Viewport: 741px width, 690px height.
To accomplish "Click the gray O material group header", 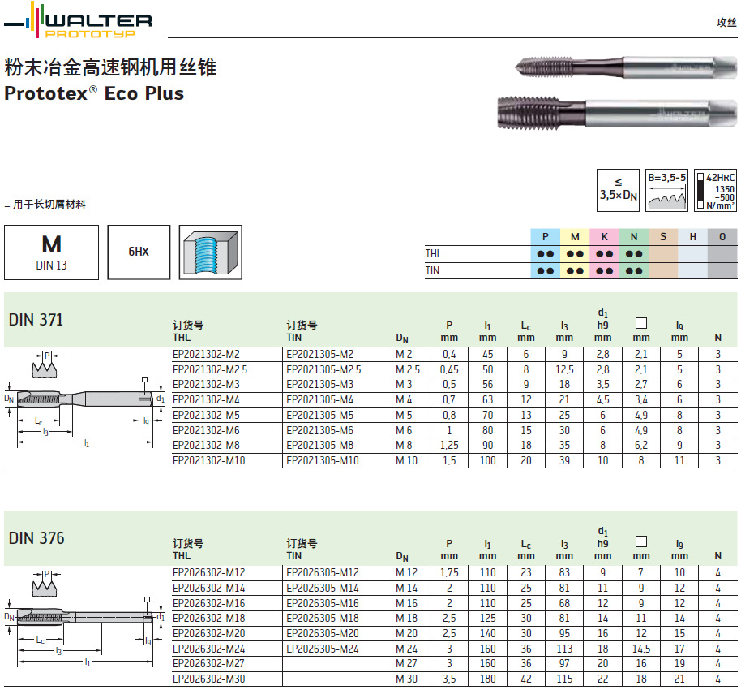I will click(x=722, y=236).
